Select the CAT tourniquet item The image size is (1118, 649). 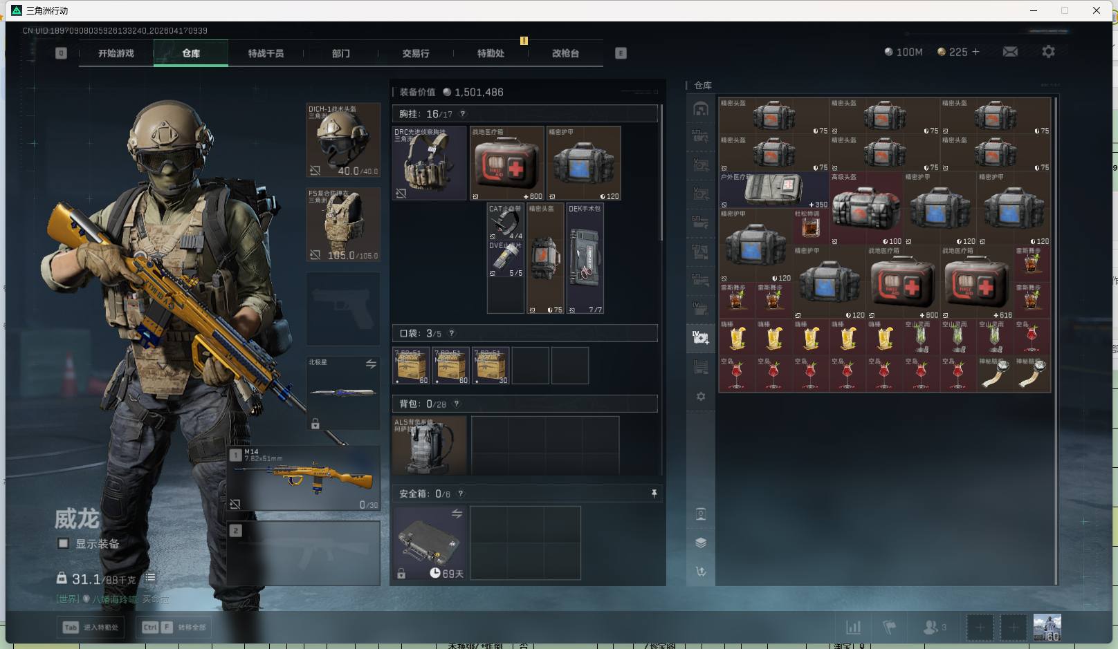pos(506,221)
